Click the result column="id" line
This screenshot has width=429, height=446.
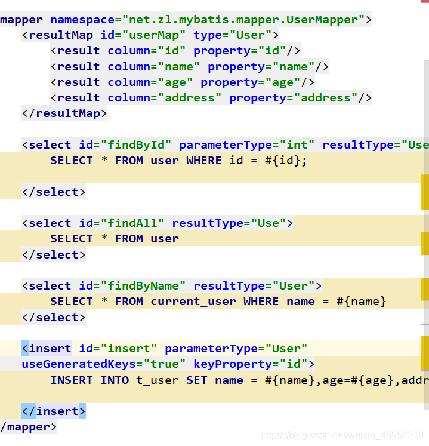coord(175,51)
